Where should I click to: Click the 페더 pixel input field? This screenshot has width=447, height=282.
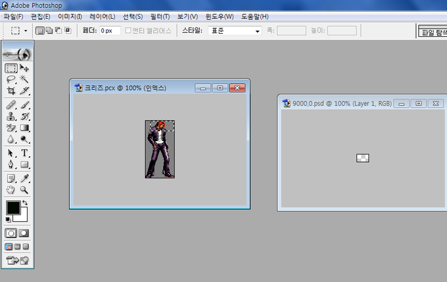coord(110,31)
